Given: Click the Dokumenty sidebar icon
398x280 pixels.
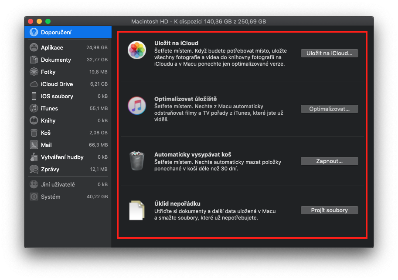Looking at the screenshot, I should coord(34,60).
